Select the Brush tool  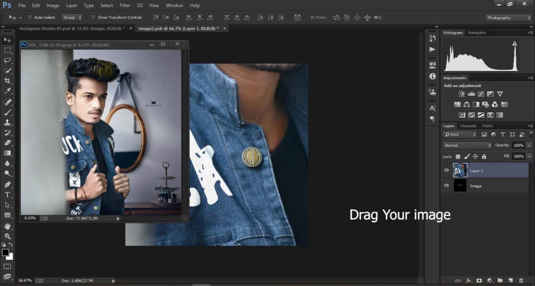click(x=7, y=112)
